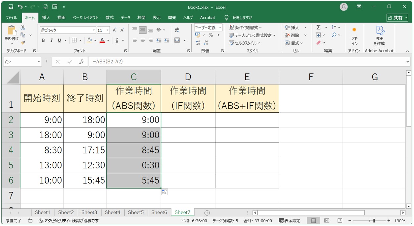Click the Insert Function fx icon

pos(81,62)
